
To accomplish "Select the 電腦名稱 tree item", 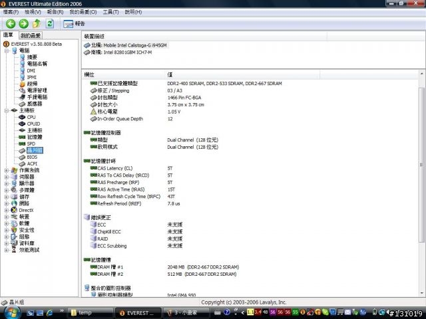I will 37,64.
